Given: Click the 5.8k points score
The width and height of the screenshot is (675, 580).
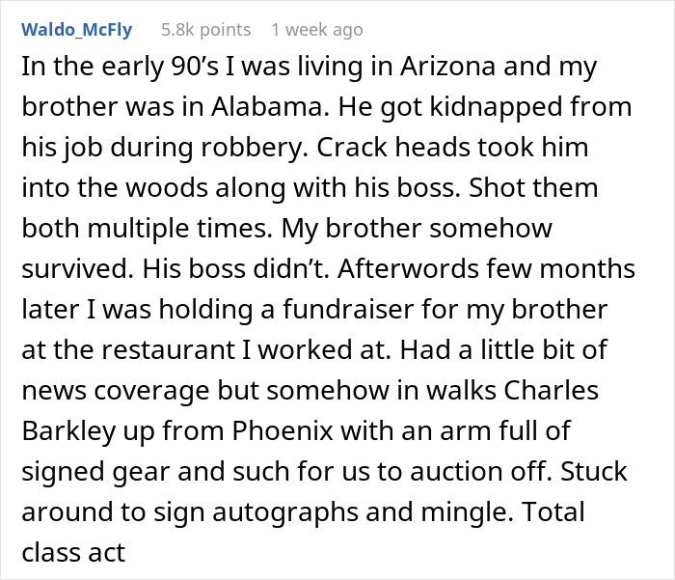Looking at the screenshot, I should (205, 30).
